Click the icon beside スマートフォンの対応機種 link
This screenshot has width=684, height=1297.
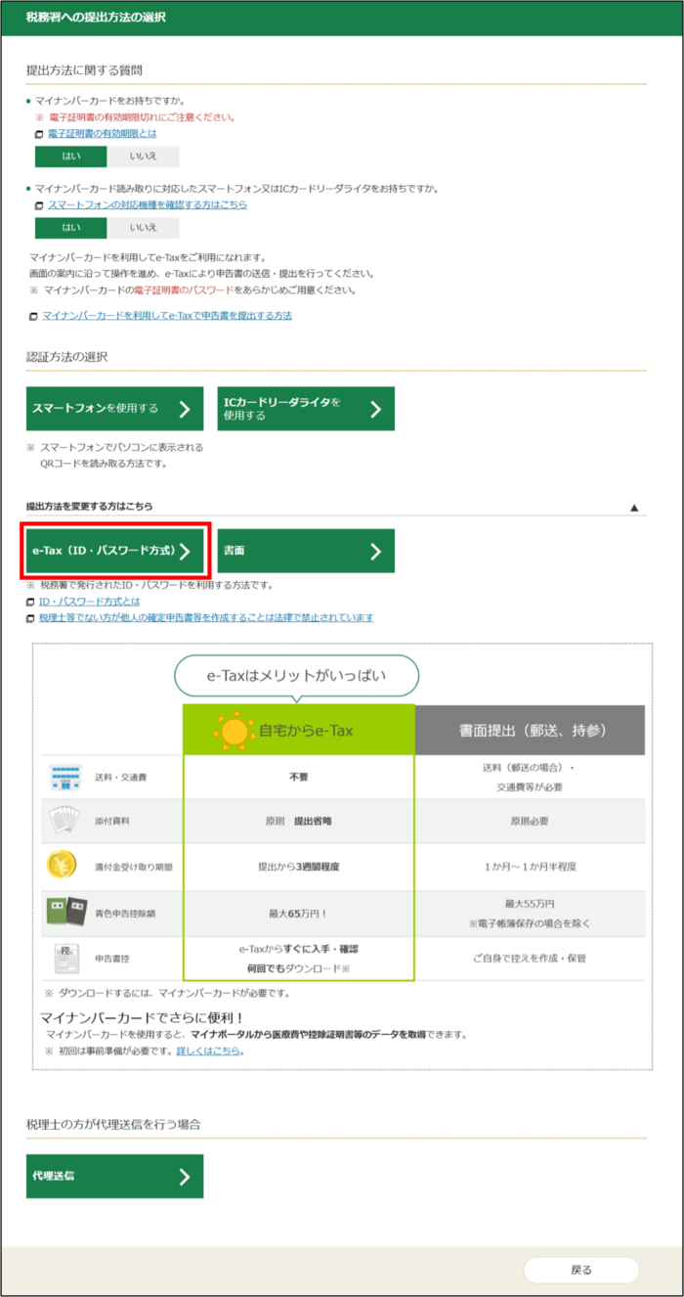point(39,205)
